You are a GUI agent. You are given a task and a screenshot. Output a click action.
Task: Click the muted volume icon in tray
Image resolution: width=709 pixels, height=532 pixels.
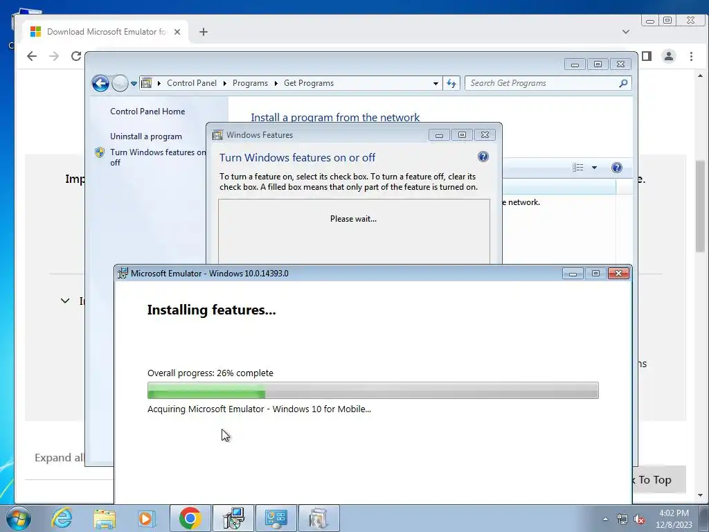[x=639, y=519]
